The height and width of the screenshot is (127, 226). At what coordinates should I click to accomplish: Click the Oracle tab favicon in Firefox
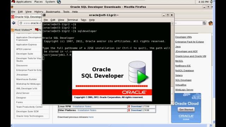point(13,17)
